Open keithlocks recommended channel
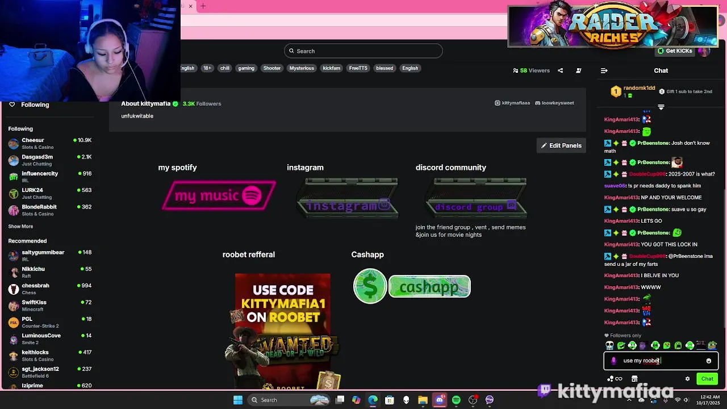The image size is (727, 409). [50, 356]
